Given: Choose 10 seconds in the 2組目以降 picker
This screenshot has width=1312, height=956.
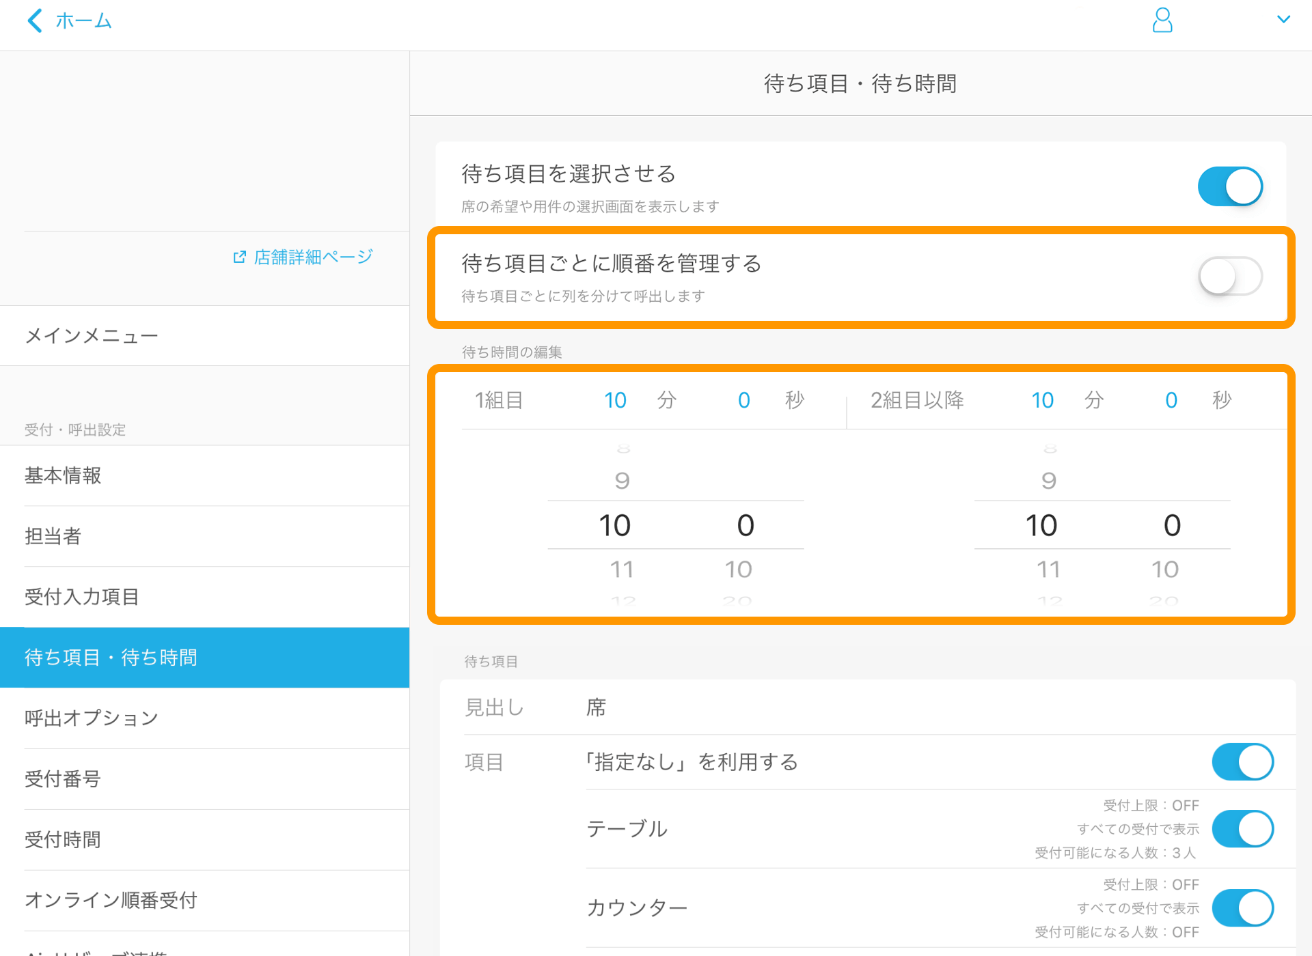Looking at the screenshot, I should click(x=1166, y=568).
